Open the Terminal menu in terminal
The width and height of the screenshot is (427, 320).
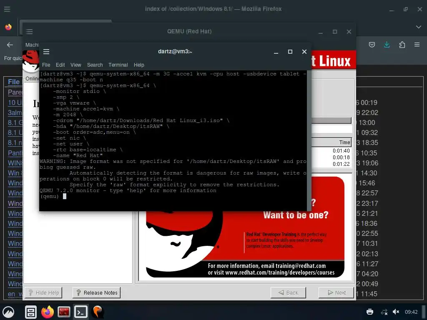118,65
